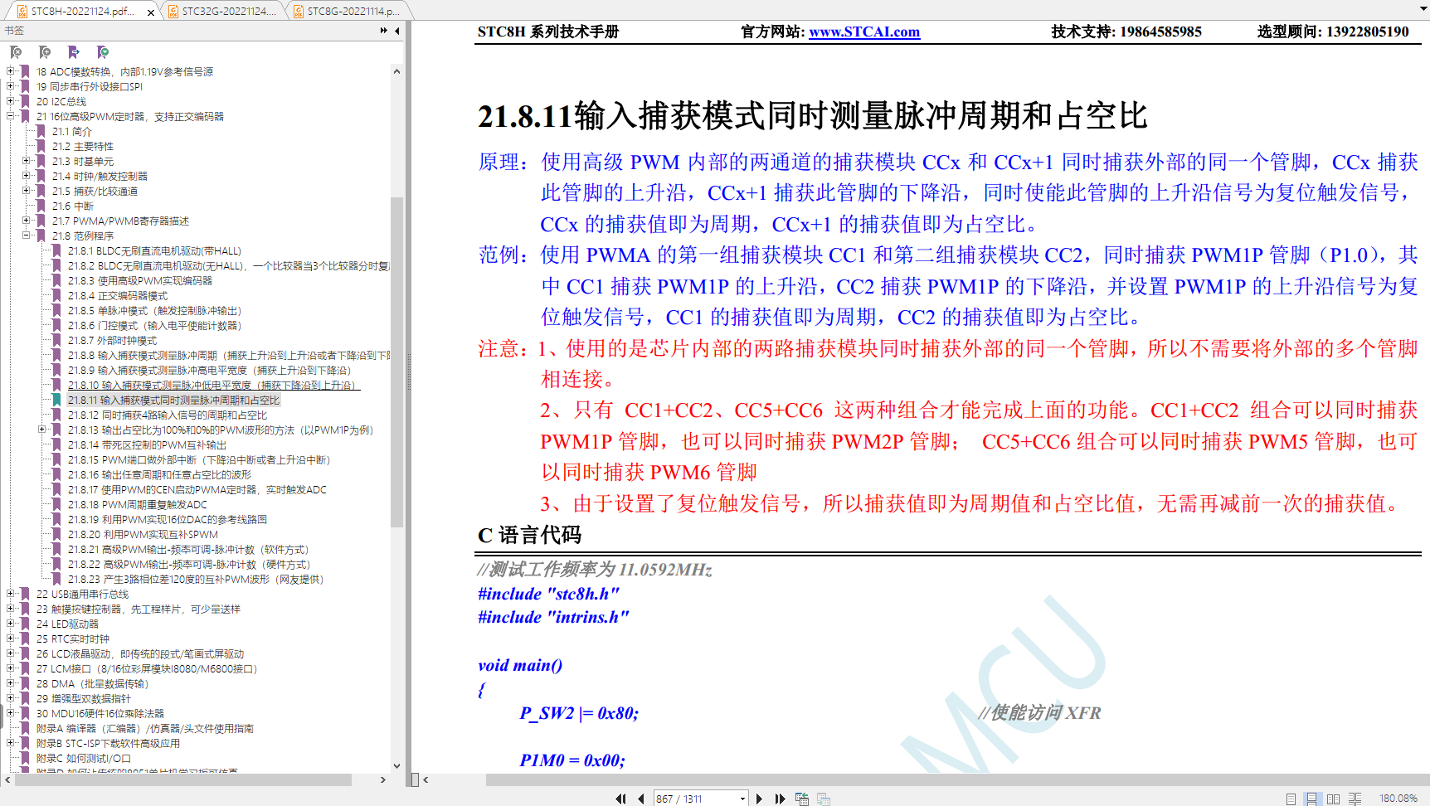Expand the 21.3 时基单元 bookmark node
Viewport: 1430px width, 806px height.
[x=27, y=161]
